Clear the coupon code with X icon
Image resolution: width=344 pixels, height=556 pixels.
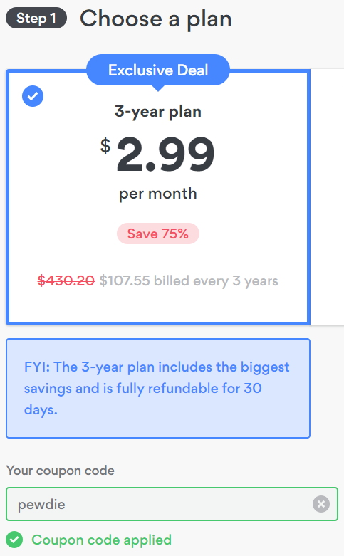tap(321, 504)
